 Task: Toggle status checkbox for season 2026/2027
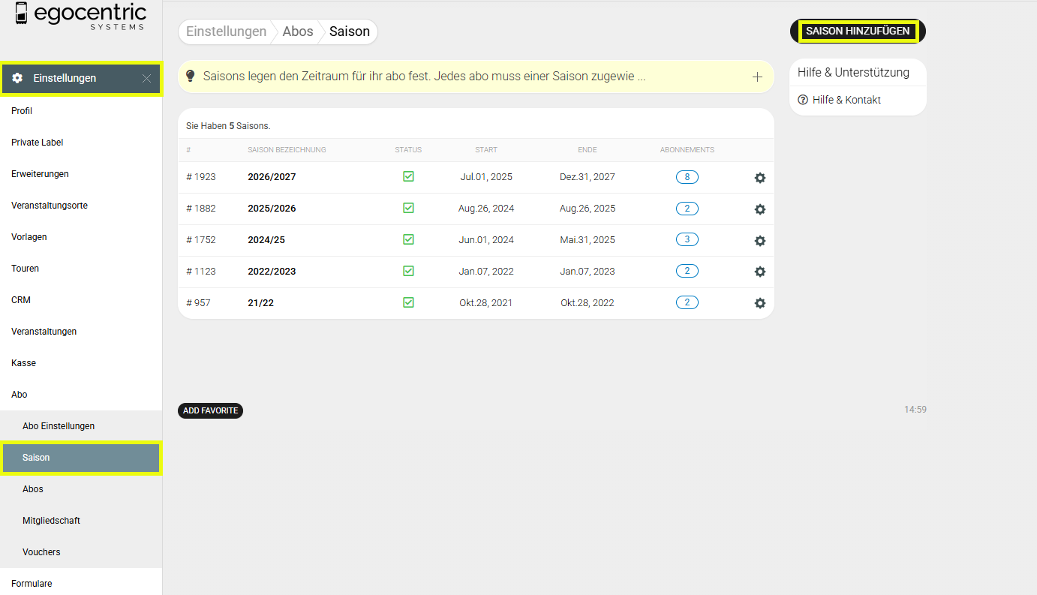tap(408, 176)
